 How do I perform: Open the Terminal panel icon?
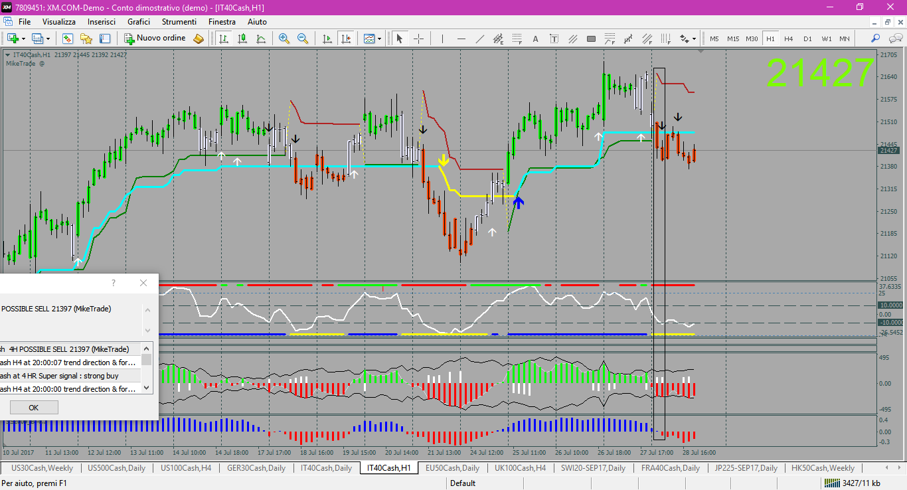[105, 39]
